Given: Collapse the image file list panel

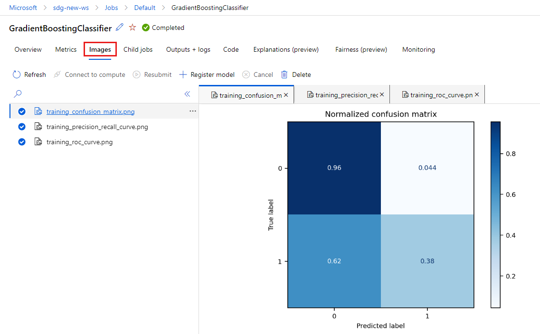Looking at the screenshot, I should coord(187,94).
